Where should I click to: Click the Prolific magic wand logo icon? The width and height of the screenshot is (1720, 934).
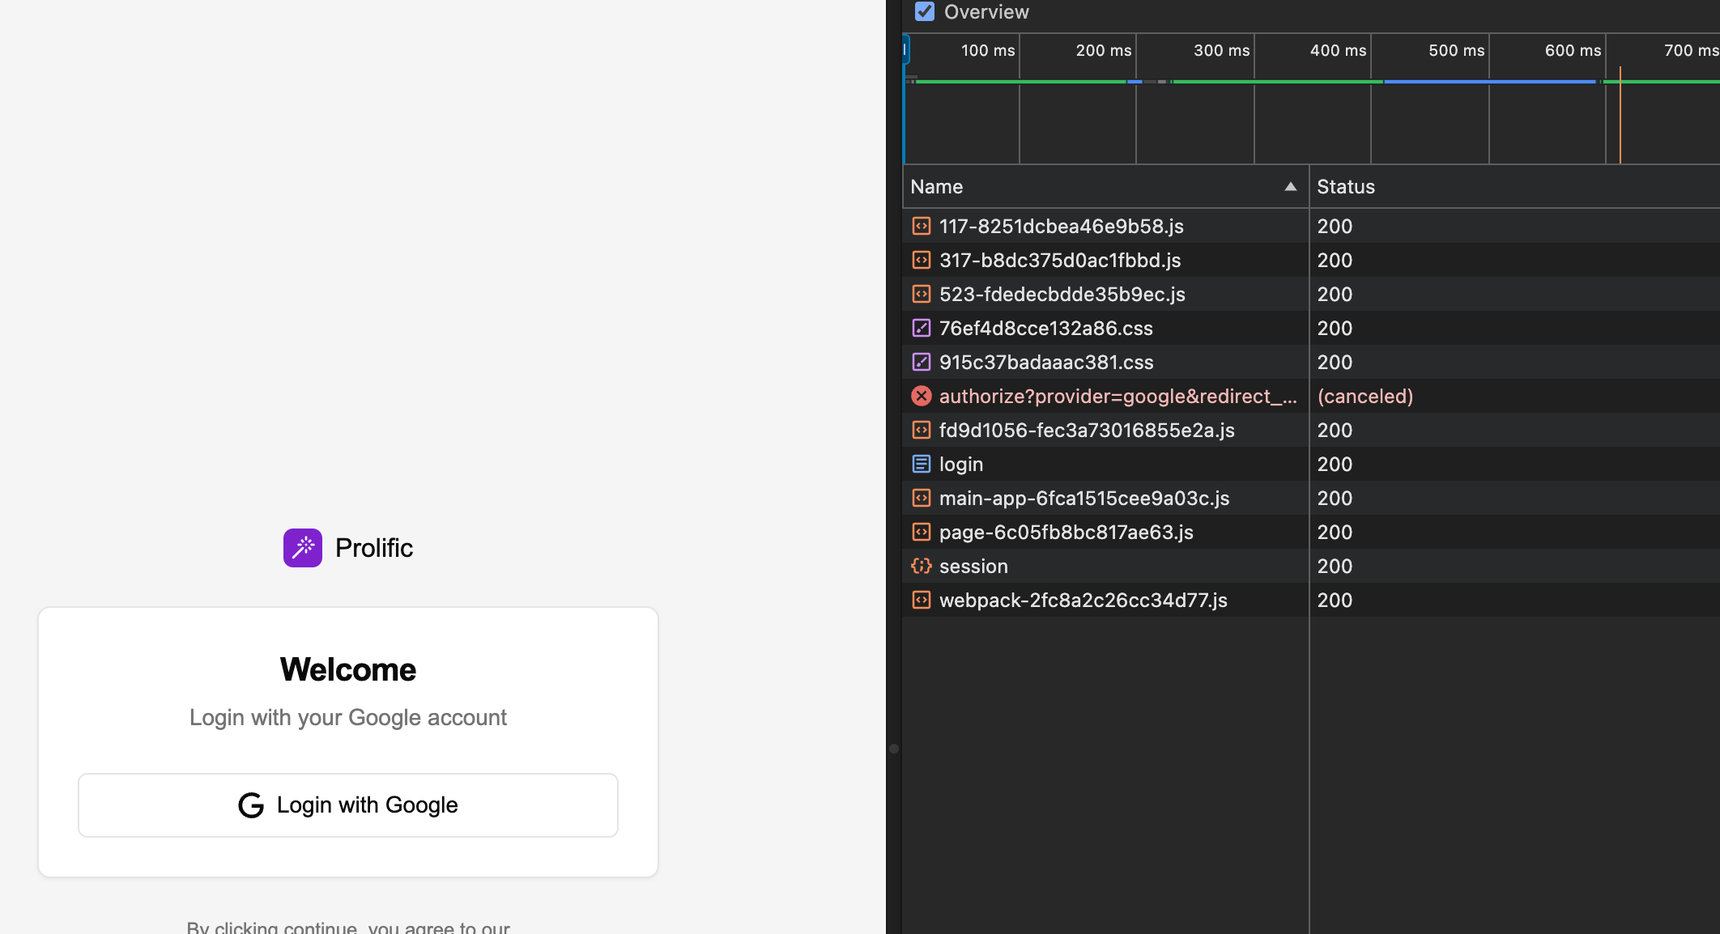[302, 548]
